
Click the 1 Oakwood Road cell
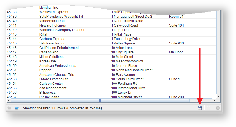coord(140,25)
